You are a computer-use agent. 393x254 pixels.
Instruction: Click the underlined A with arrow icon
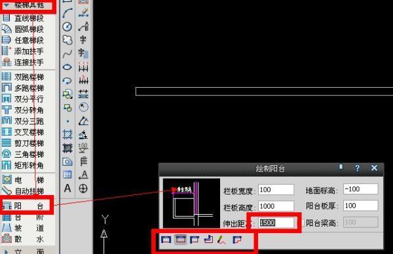coord(83,175)
